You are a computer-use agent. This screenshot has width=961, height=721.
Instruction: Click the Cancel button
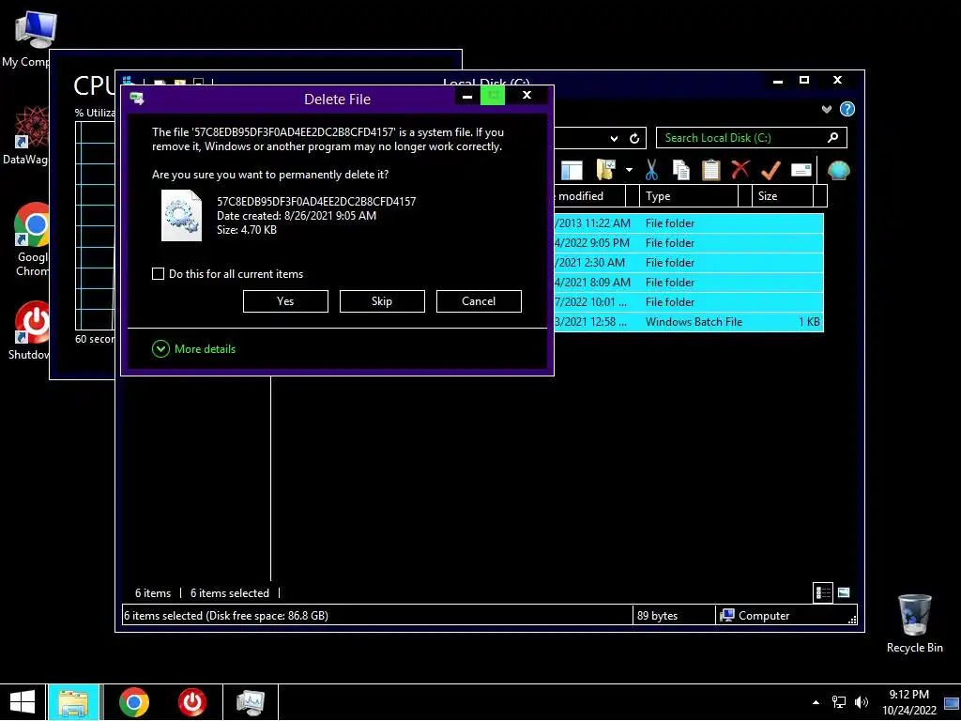pyautogui.click(x=479, y=301)
